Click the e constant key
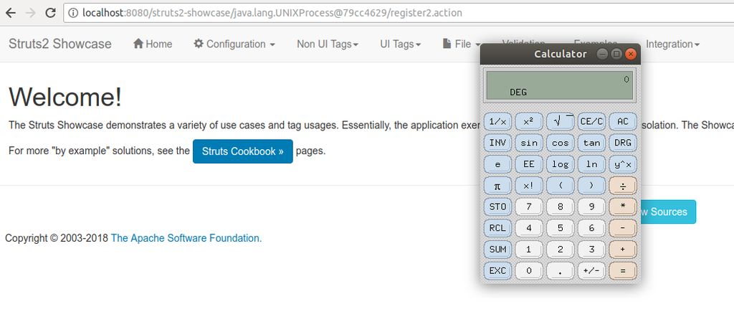Screen dimensions: 734x332 [x=497, y=164]
